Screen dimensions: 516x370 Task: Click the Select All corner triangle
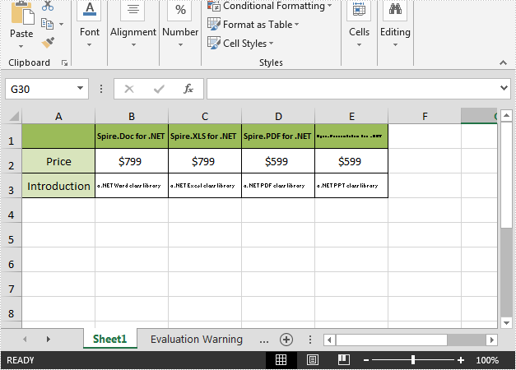coord(13,116)
